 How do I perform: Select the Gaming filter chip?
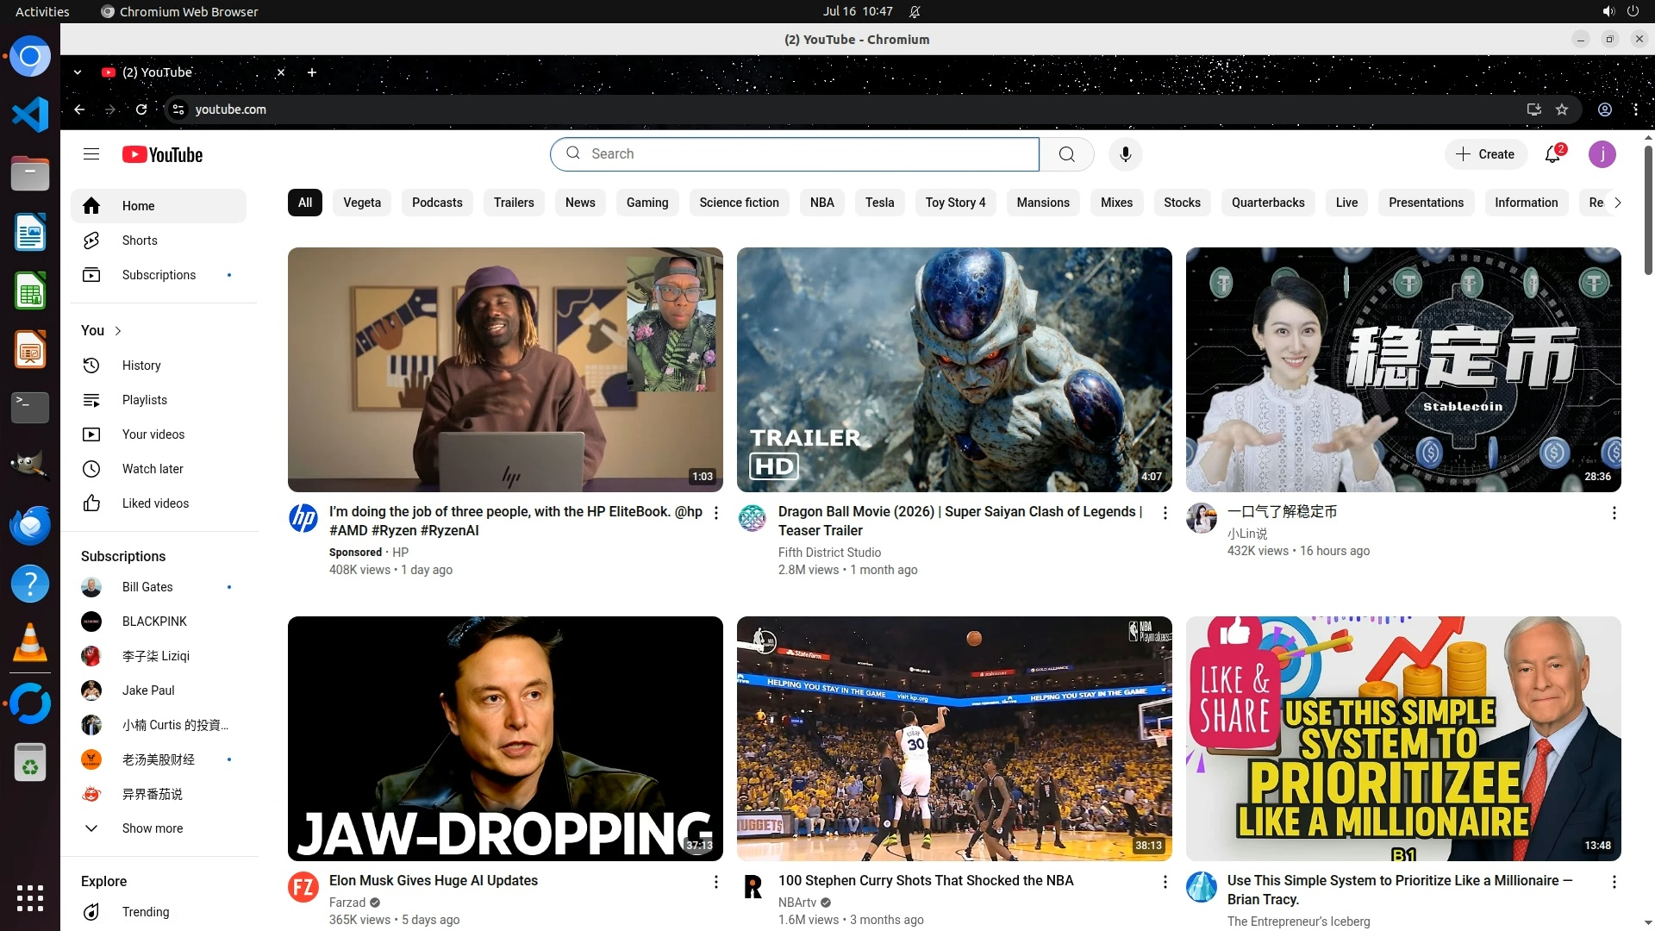point(646,203)
